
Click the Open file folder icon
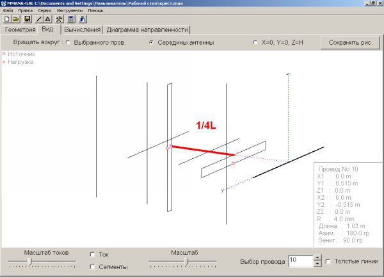16,19
